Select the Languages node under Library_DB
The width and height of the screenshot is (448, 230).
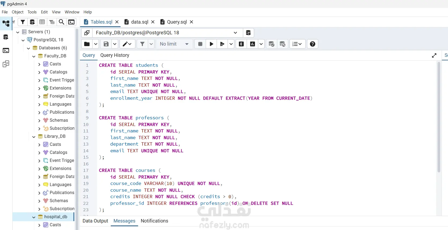60,185
